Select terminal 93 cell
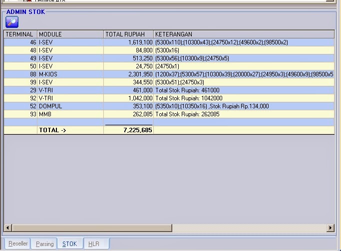 pos(20,114)
